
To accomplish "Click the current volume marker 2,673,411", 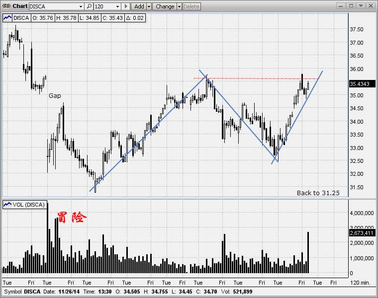I will click(362, 233).
